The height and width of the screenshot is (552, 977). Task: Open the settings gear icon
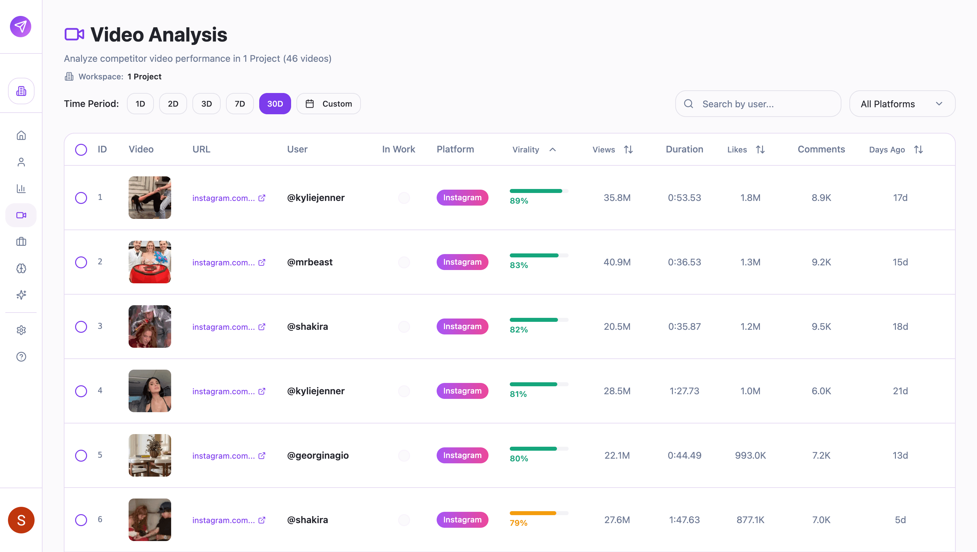(21, 330)
